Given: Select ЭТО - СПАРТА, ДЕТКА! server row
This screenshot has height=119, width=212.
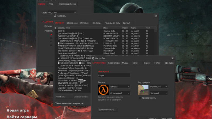Looking at the screenshot, I should click(73, 80).
